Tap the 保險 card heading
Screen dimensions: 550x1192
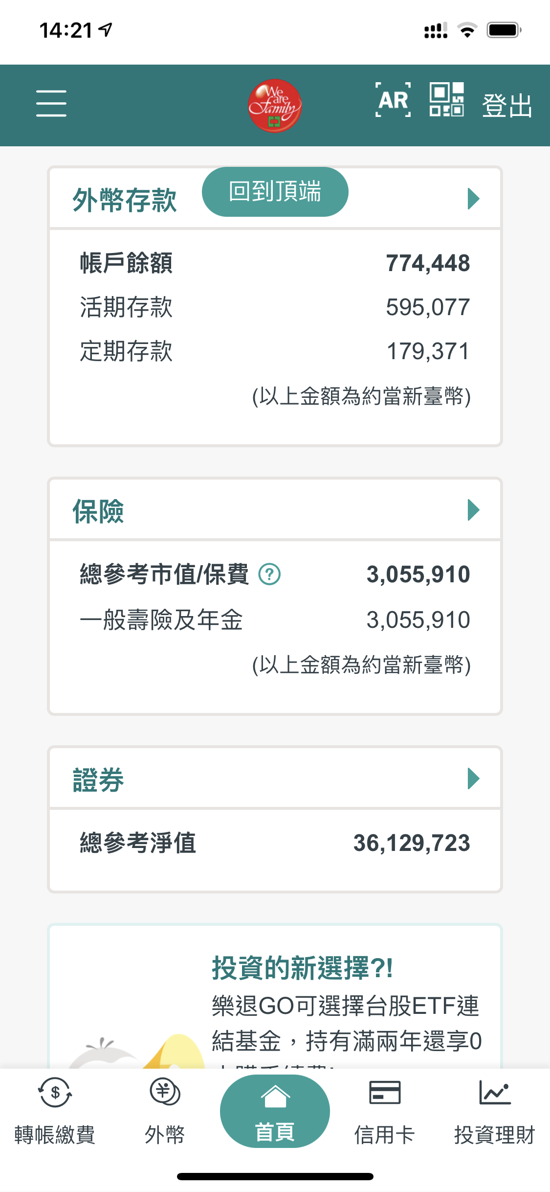(98, 511)
